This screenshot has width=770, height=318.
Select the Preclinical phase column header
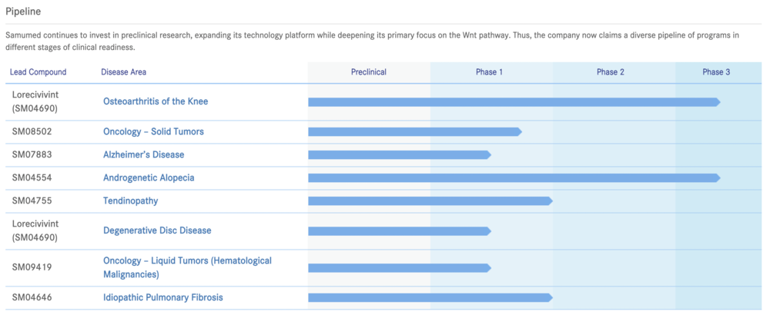369,72
